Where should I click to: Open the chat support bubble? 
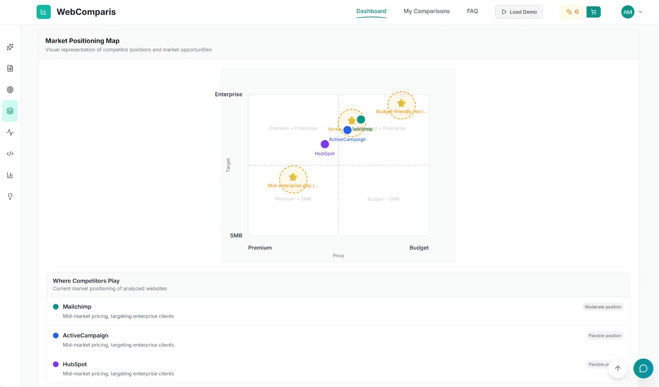[643, 368]
